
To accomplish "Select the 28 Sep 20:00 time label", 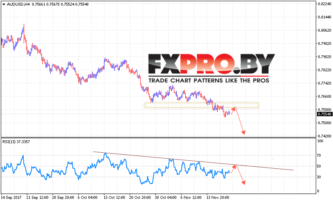I will click(63, 197).
